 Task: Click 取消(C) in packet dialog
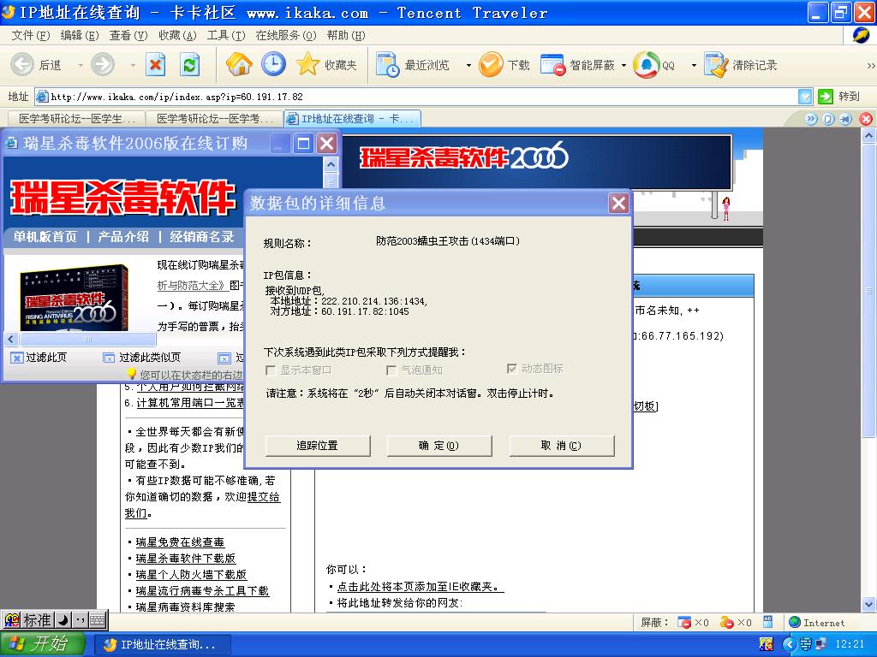[562, 445]
